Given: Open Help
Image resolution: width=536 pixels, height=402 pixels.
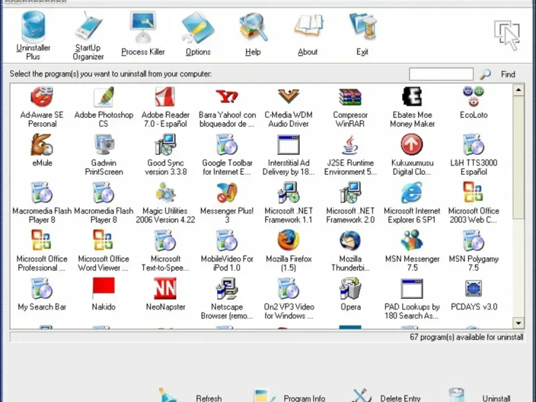Looking at the screenshot, I should point(253,33).
